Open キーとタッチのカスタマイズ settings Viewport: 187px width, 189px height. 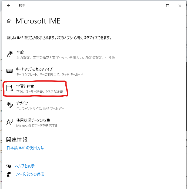coord(34,69)
